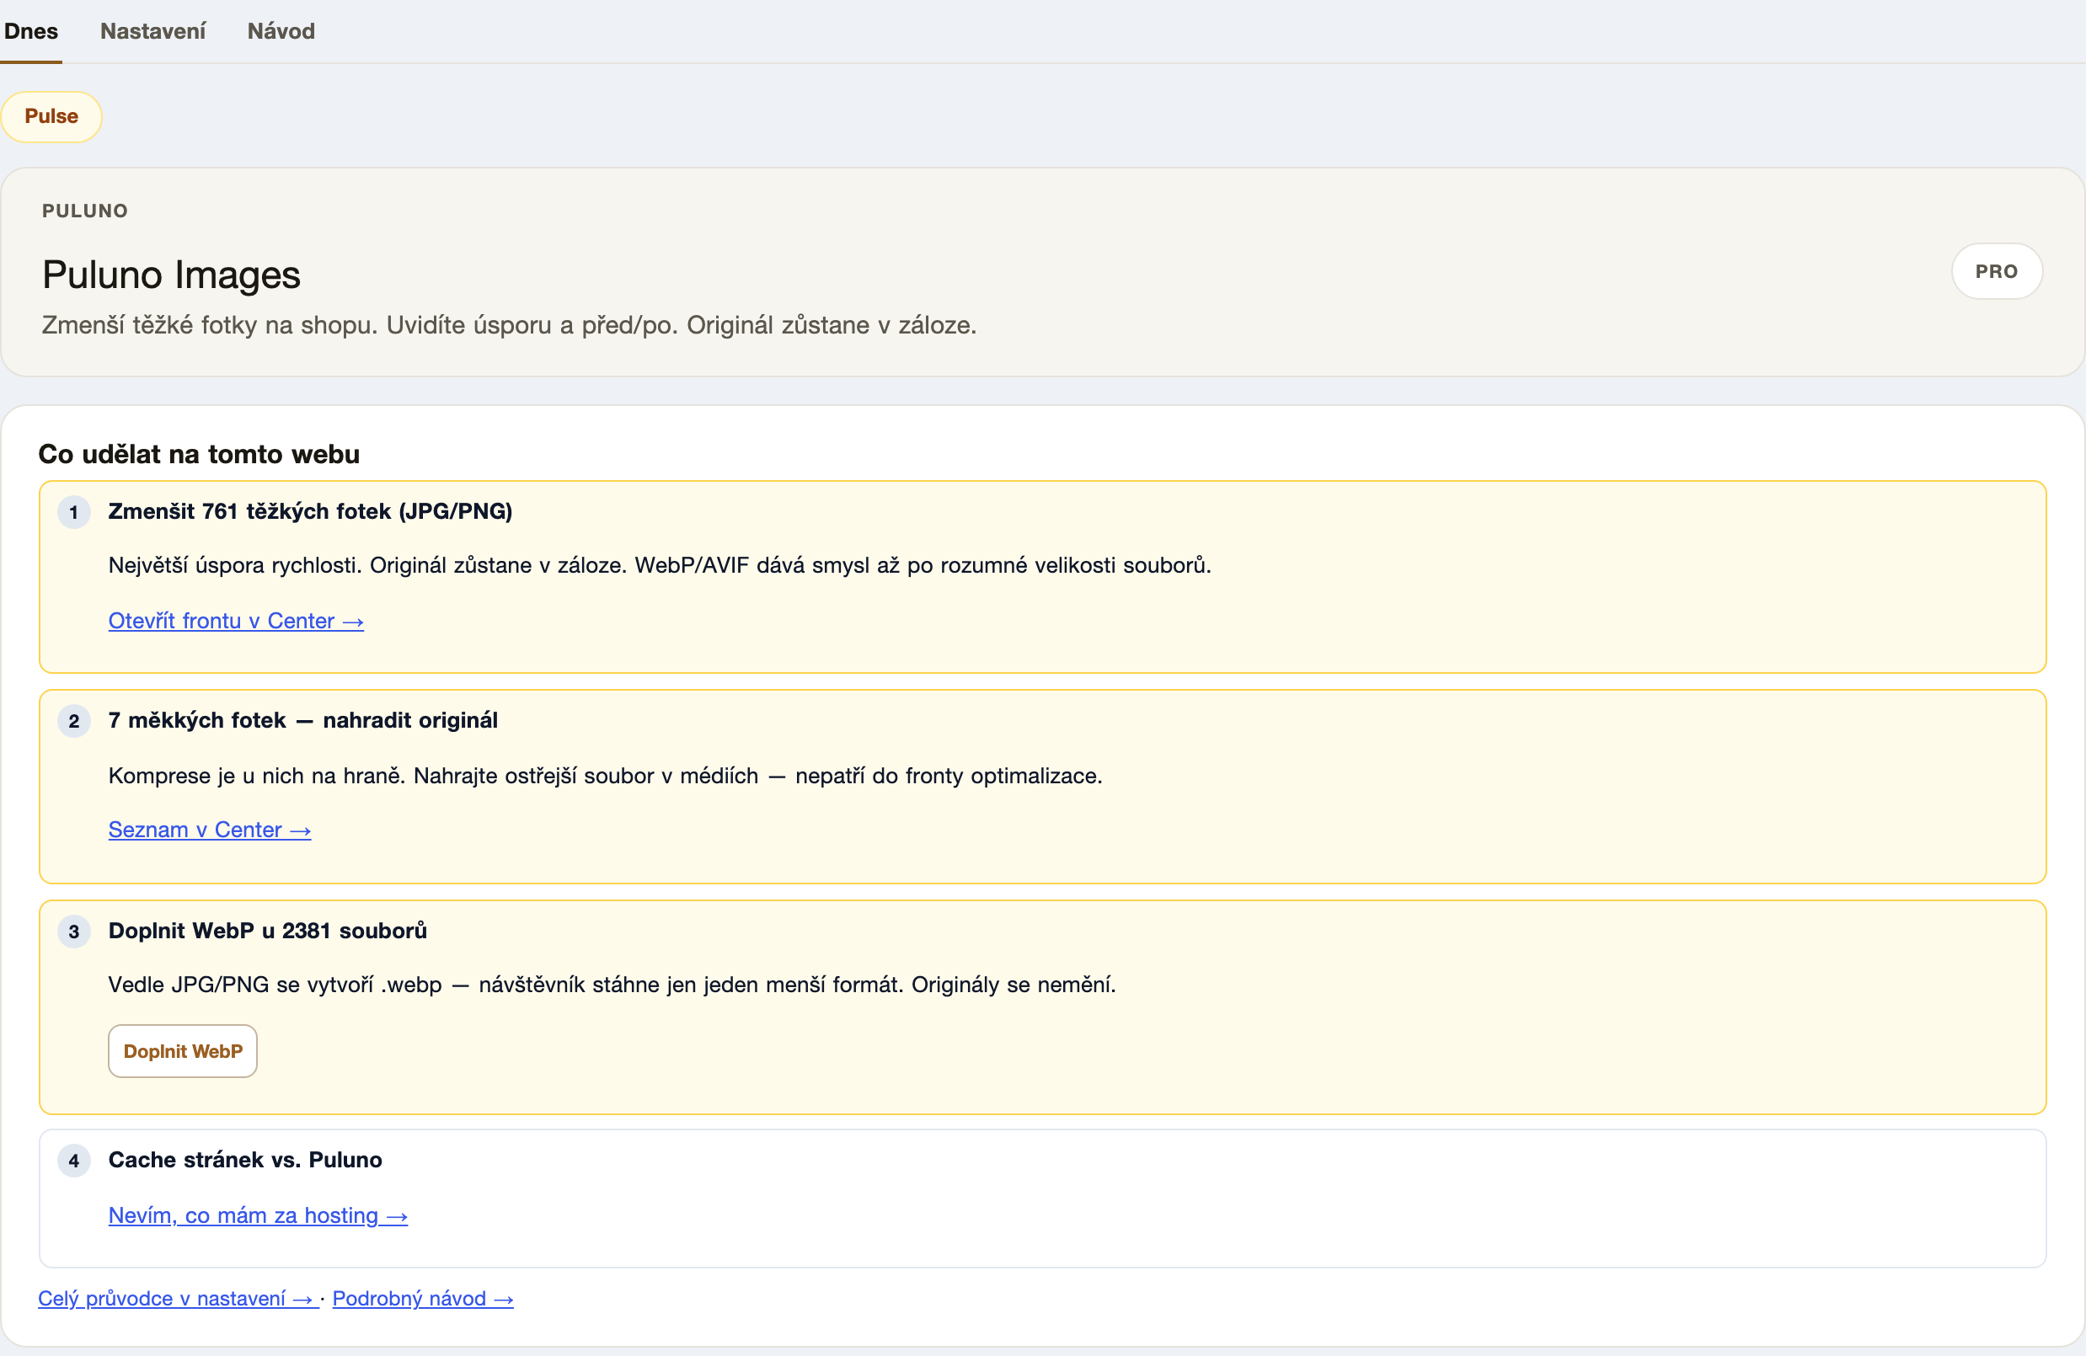Image resolution: width=2086 pixels, height=1356 pixels.
Task: Click the PULUNO brand label
Action: coord(85,211)
